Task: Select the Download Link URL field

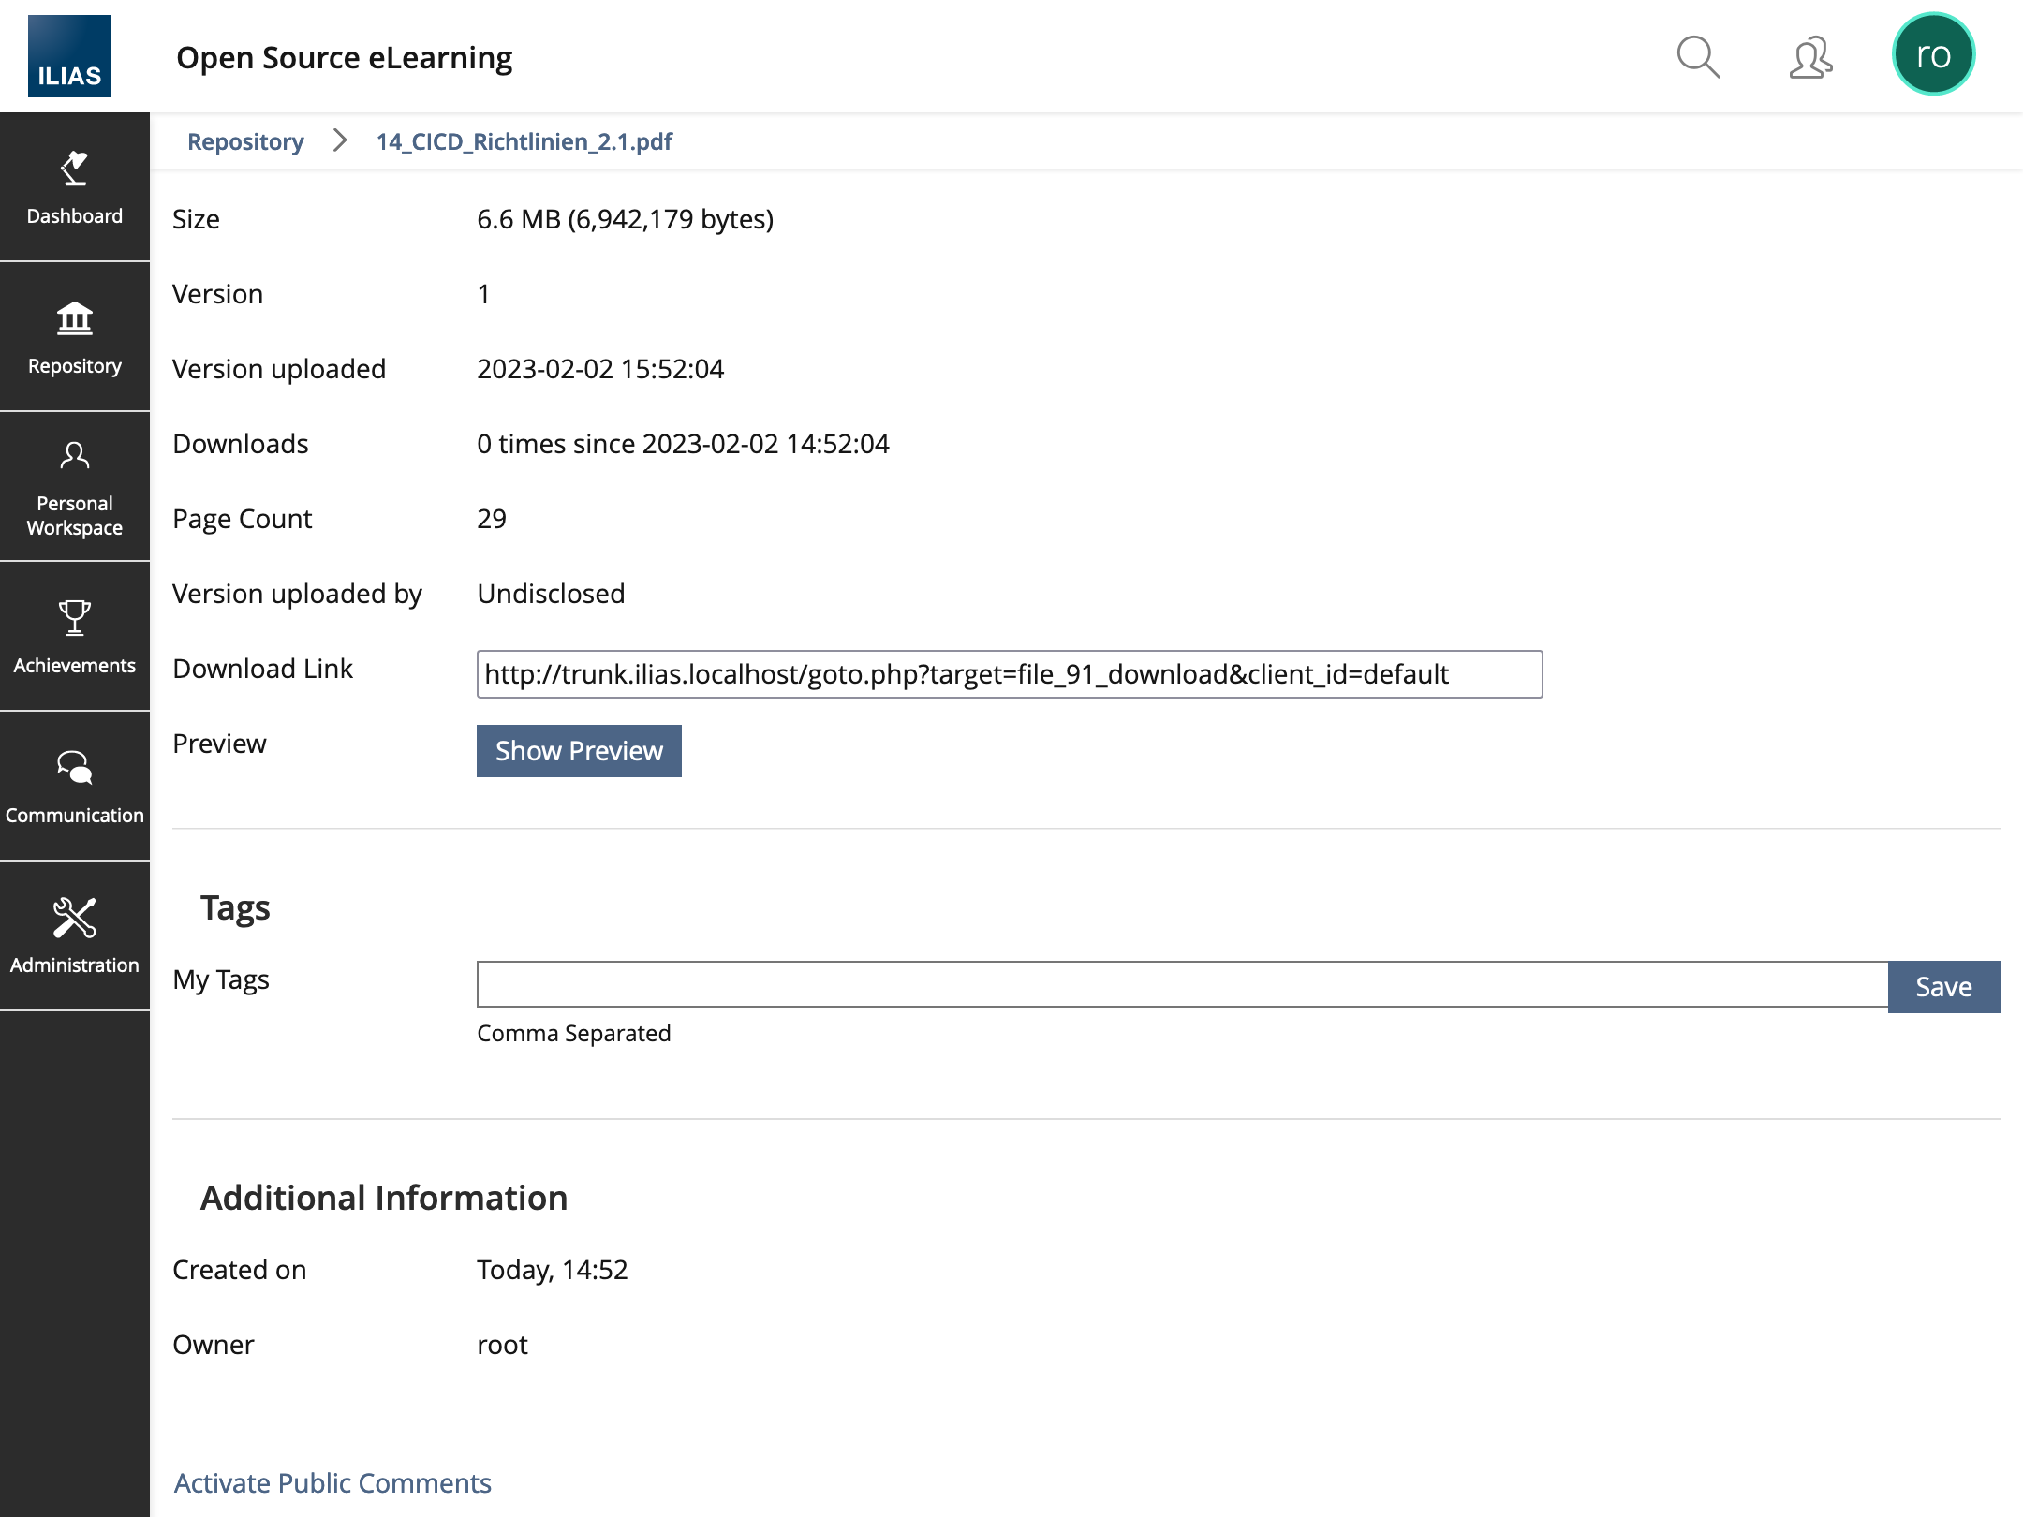Action: click(x=1009, y=674)
